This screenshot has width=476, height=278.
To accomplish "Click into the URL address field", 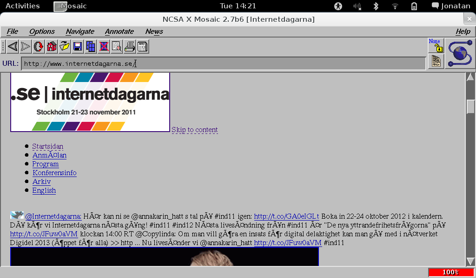I will 224,63.
